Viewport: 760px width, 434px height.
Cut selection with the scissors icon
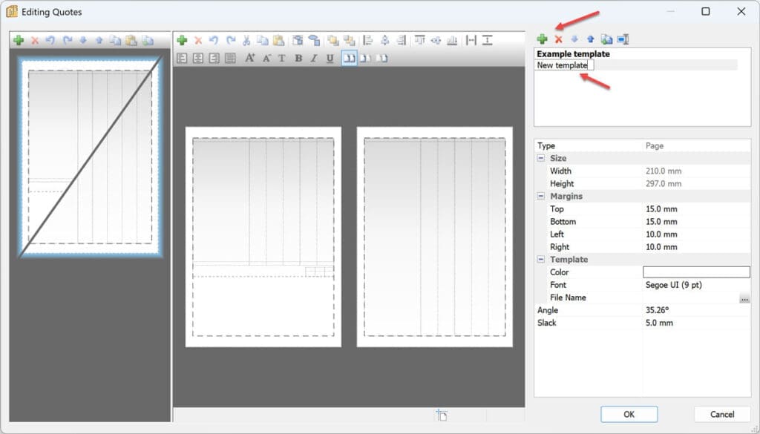click(x=246, y=40)
